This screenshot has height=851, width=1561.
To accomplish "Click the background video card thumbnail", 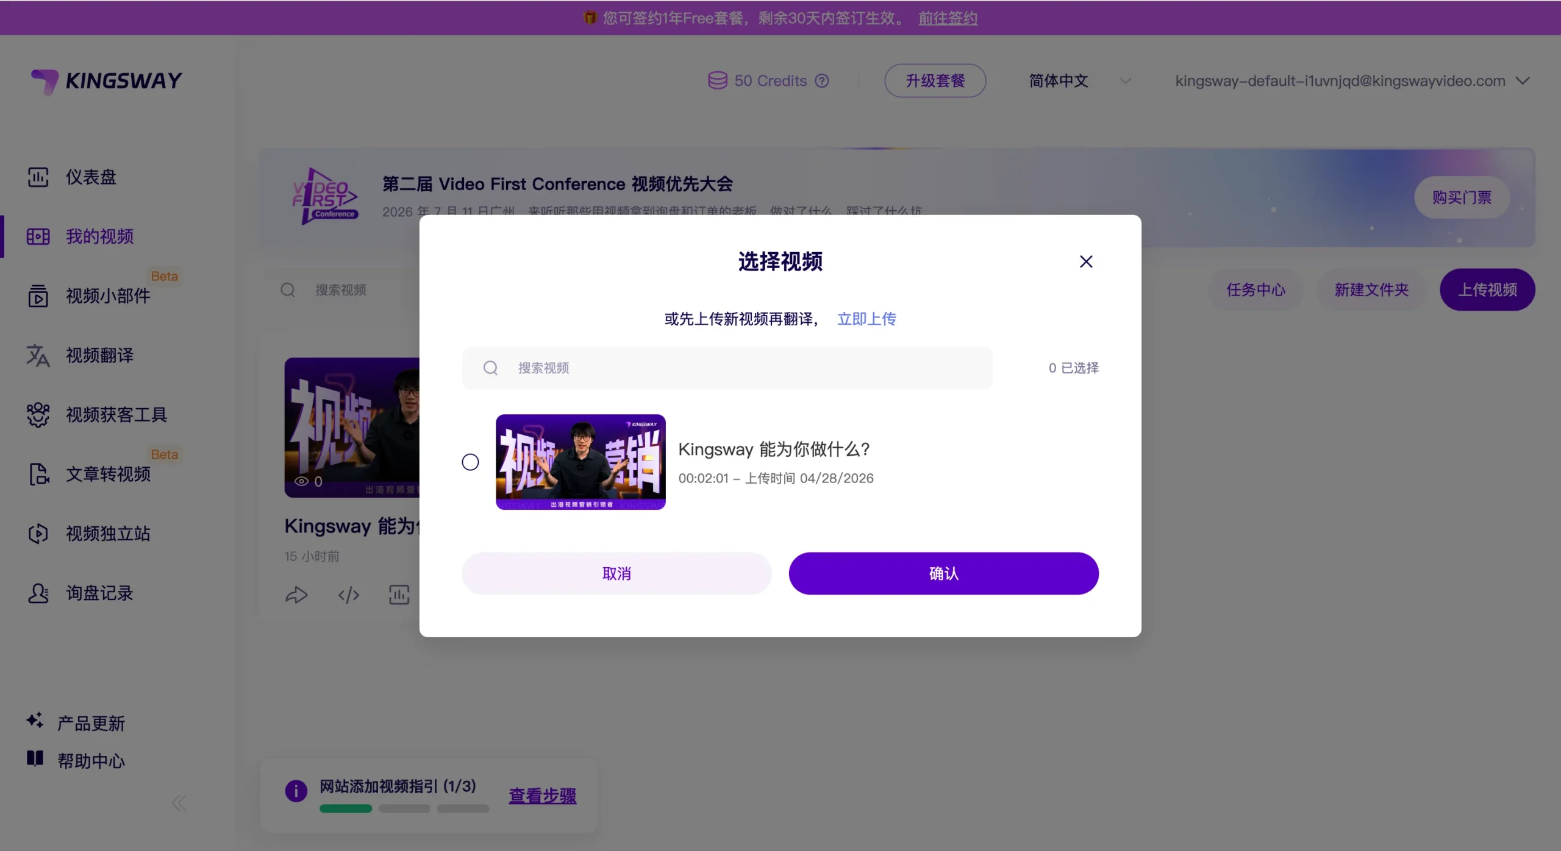I will [352, 427].
